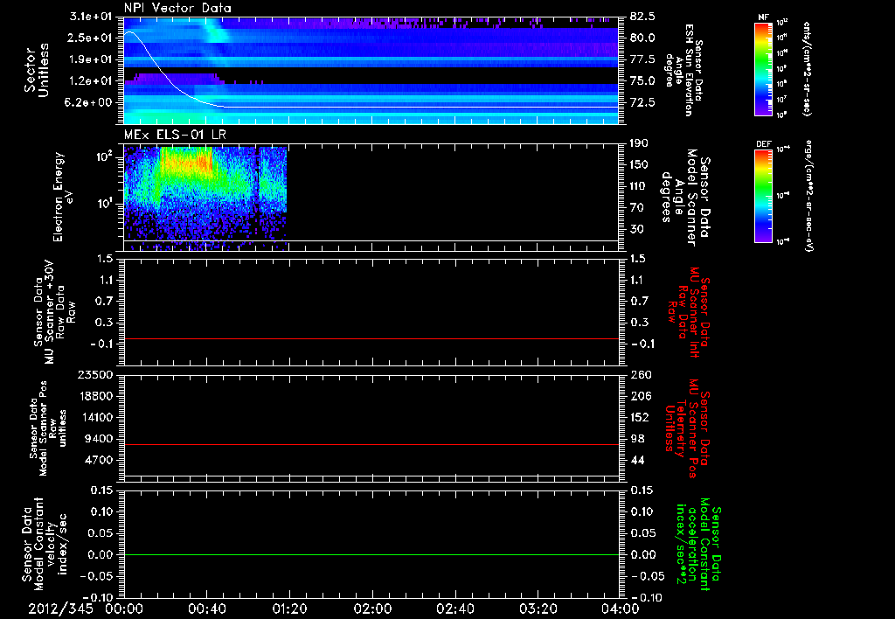Click the green zero-velocity trace line
The height and width of the screenshot is (619, 895).
coord(371,554)
